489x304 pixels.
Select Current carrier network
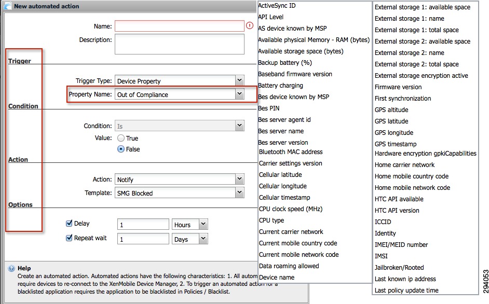[291, 232]
